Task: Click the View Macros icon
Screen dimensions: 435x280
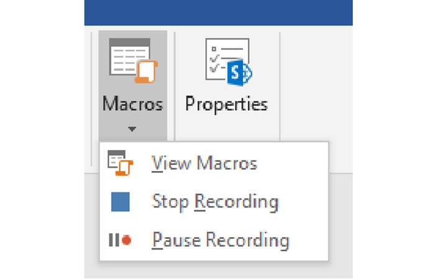Action: (119, 164)
